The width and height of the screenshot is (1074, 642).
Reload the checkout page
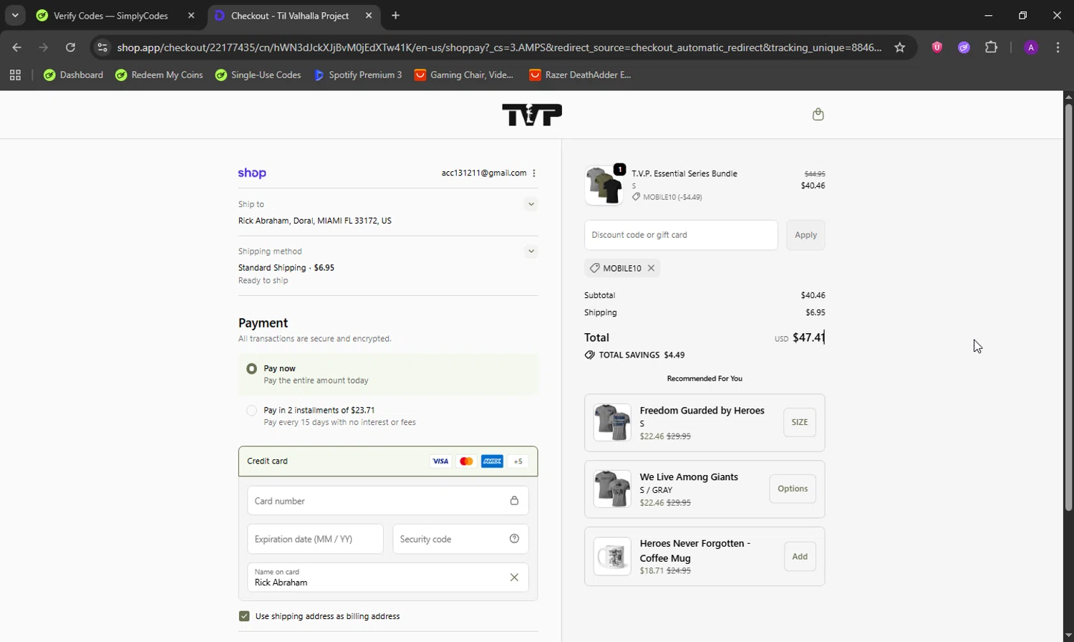[x=70, y=47]
